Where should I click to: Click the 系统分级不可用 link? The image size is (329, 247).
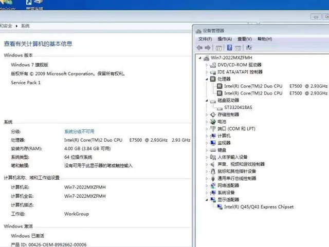point(79,131)
